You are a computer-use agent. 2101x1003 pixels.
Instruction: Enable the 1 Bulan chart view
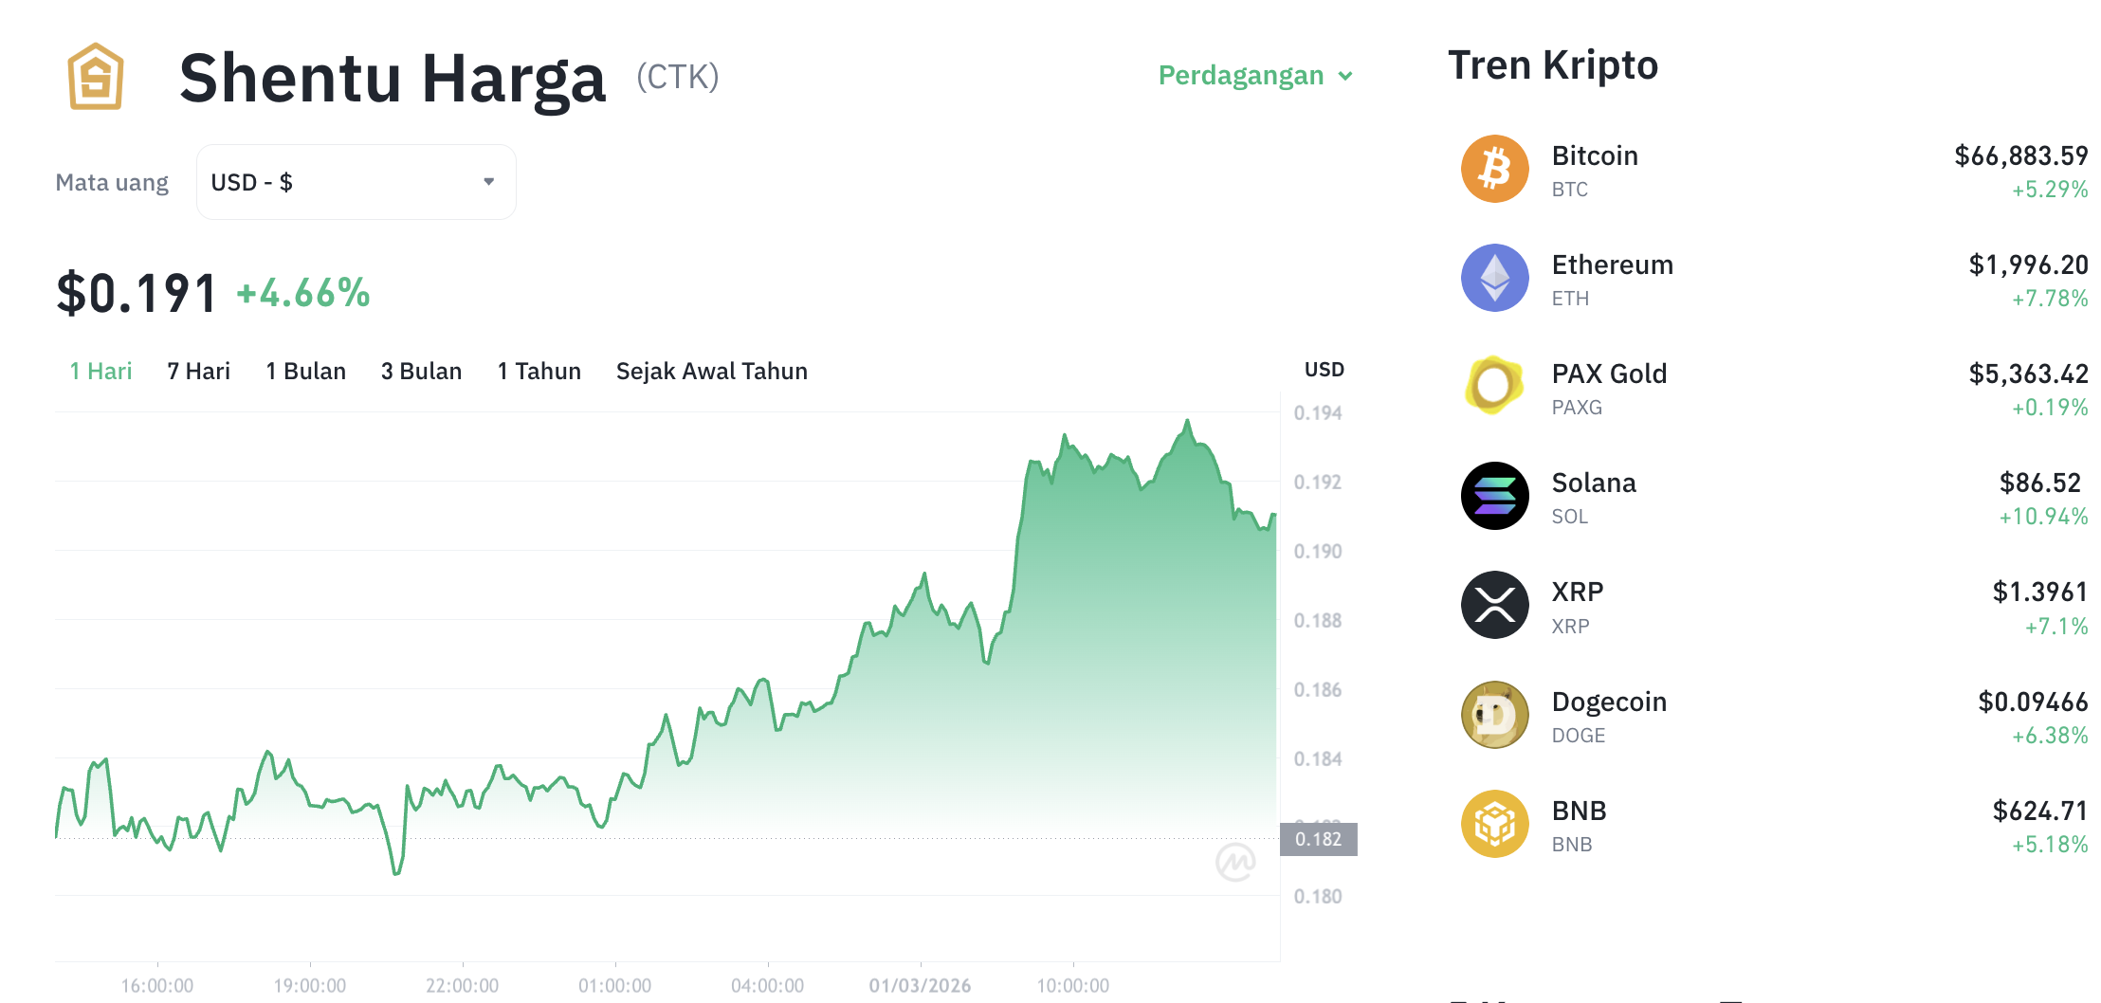[305, 371]
